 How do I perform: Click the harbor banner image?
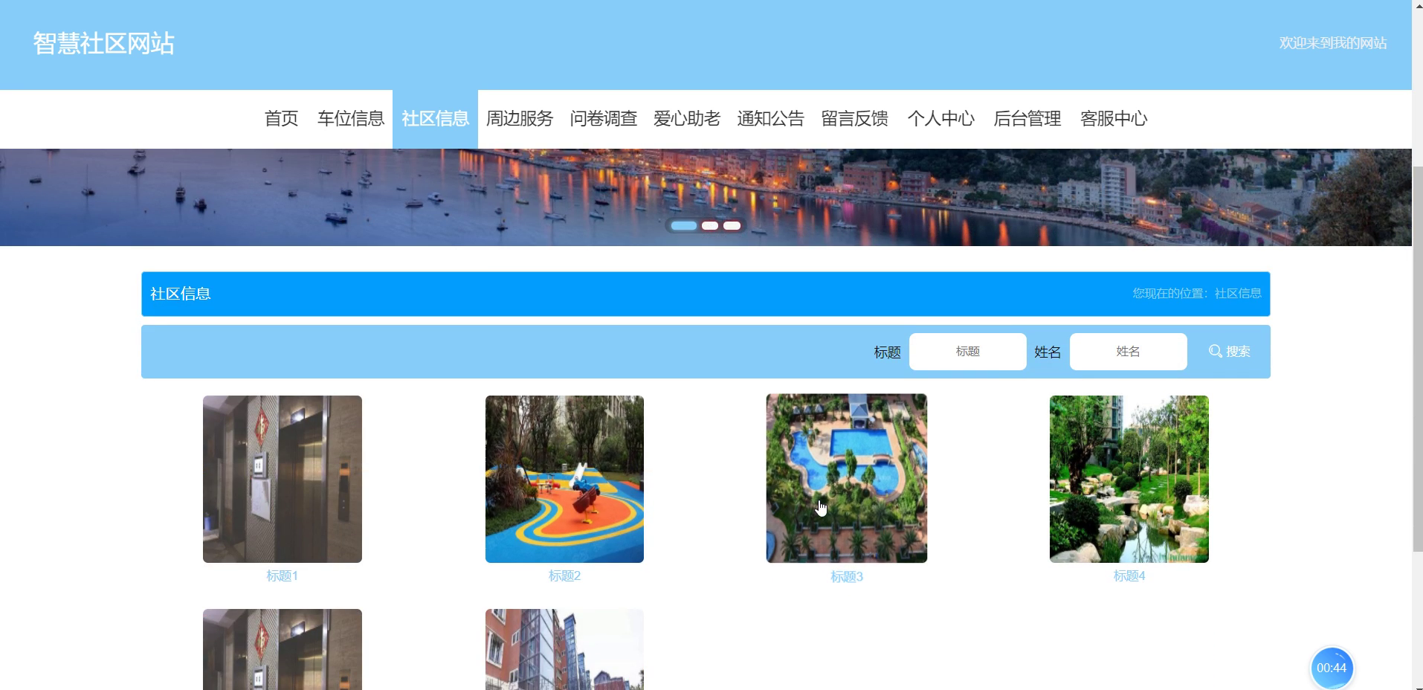[x=706, y=197]
